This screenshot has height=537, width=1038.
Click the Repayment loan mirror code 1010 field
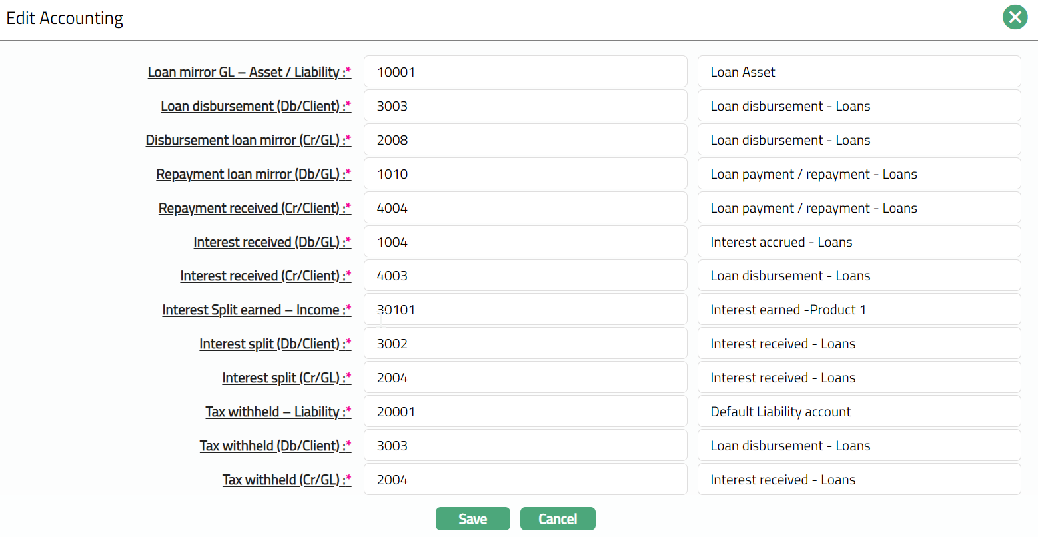[x=525, y=174]
